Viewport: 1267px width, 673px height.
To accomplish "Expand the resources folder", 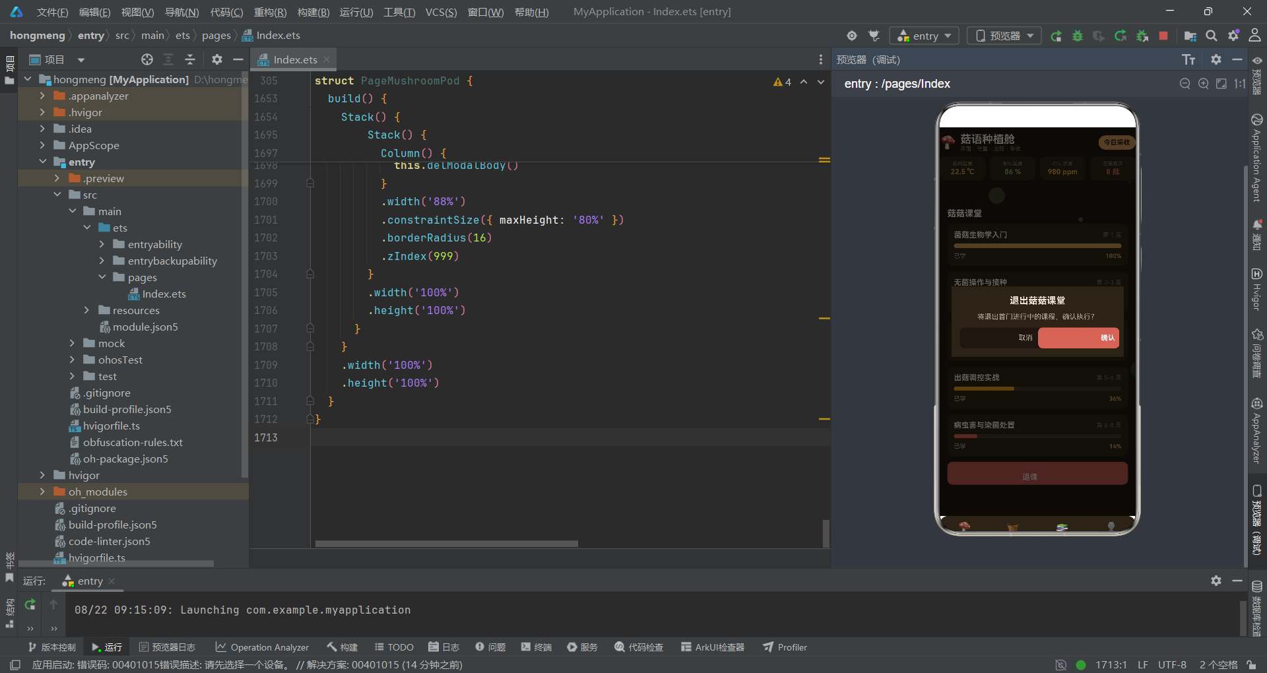I will click(86, 310).
